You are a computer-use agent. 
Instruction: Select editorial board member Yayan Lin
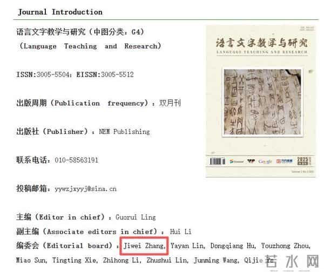(188, 246)
